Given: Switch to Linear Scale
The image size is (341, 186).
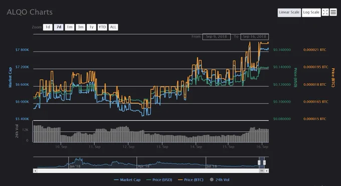Looking at the screenshot, I should click(x=289, y=13).
